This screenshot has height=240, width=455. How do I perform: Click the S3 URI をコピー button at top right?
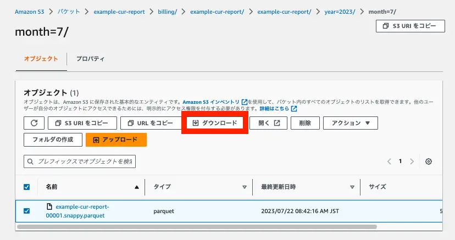(x=410, y=26)
